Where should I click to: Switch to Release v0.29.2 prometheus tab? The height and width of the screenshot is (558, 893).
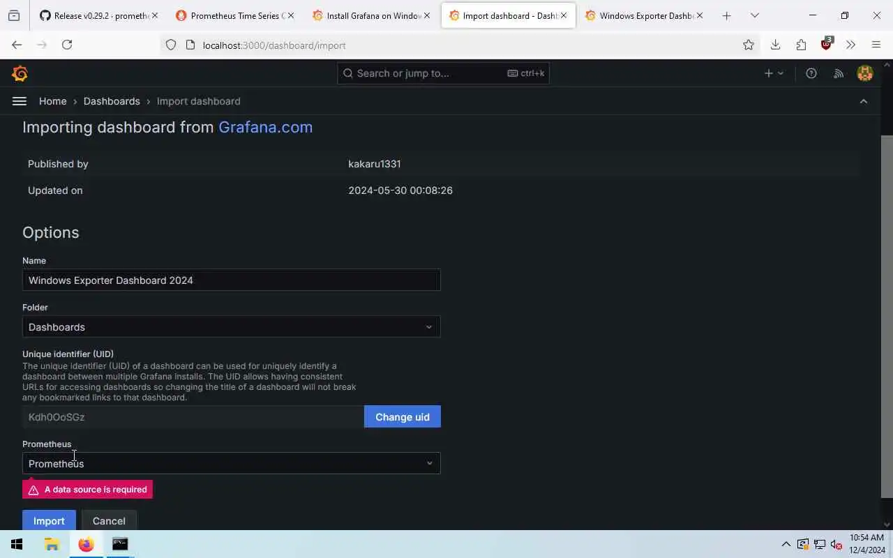(x=98, y=15)
